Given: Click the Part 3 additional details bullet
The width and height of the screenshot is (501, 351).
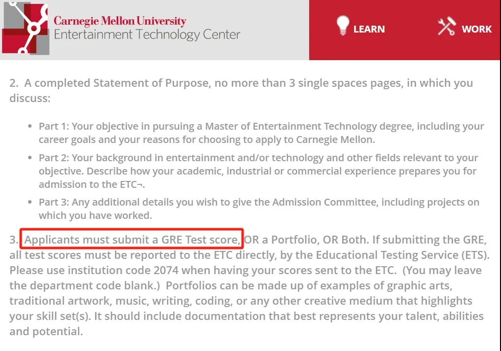Looking at the screenshot, I should pyautogui.click(x=259, y=209).
